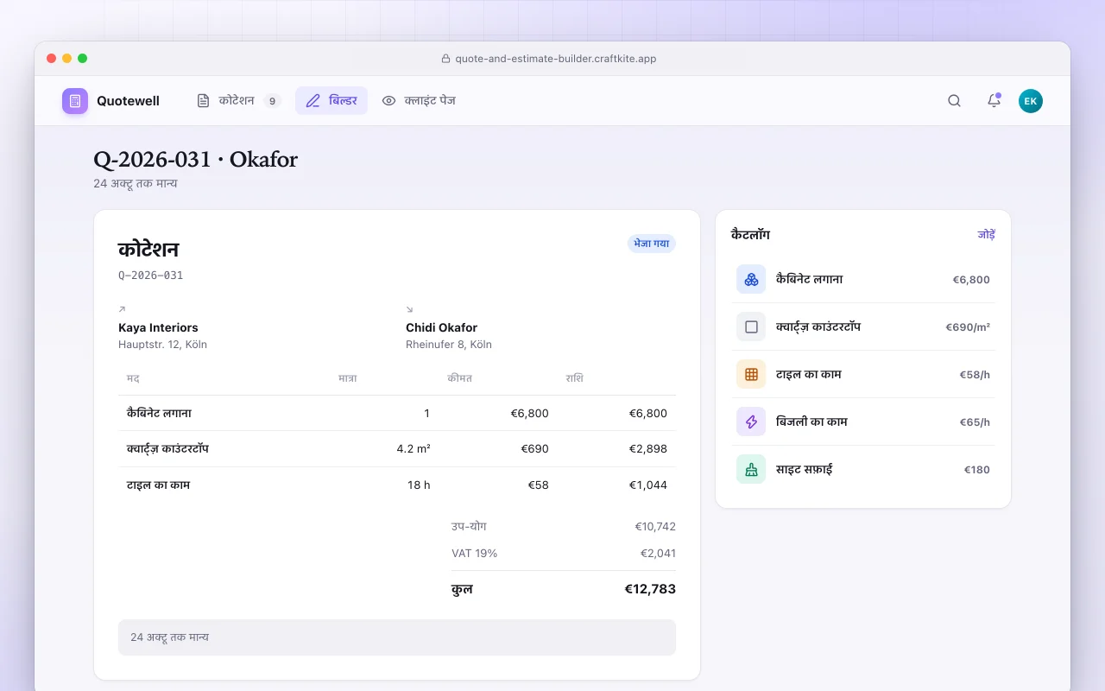The width and height of the screenshot is (1105, 691).
Task: Select the कैबिनेट लगाना line item row
Action: [x=397, y=414]
